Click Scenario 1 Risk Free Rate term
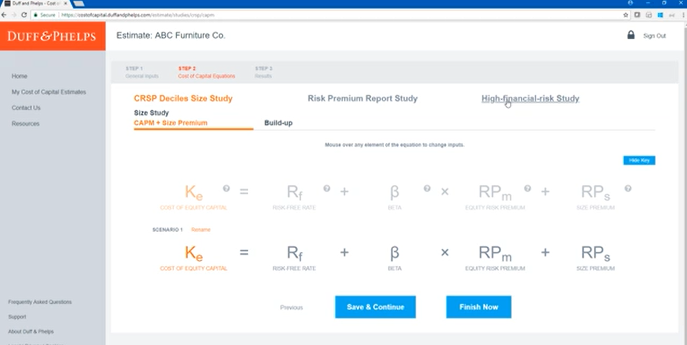 (x=294, y=258)
